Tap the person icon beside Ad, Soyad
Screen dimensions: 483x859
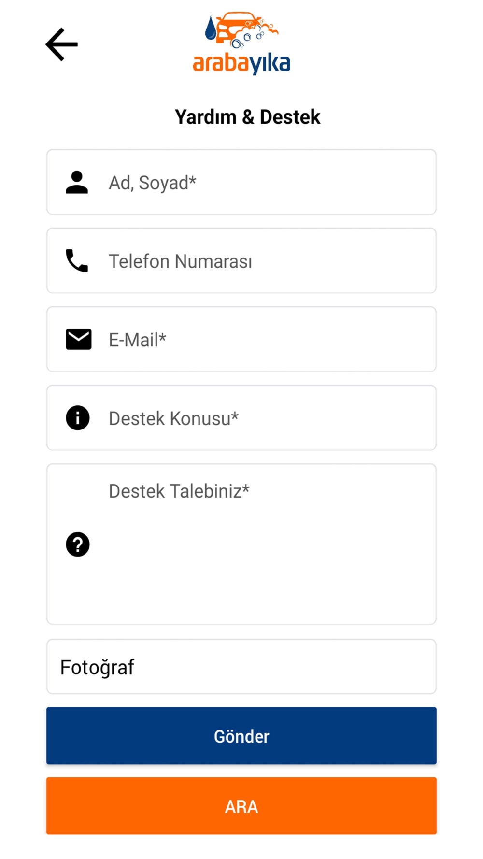(77, 182)
